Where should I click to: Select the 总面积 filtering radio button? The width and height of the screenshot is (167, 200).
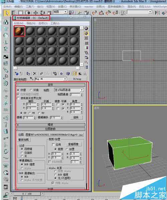click(x=22, y=153)
